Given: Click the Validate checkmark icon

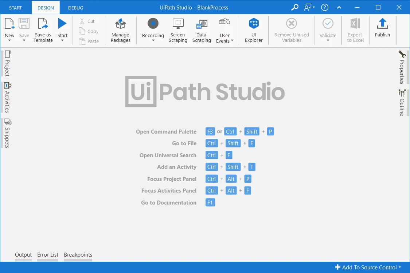Looking at the screenshot, I should [328, 24].
